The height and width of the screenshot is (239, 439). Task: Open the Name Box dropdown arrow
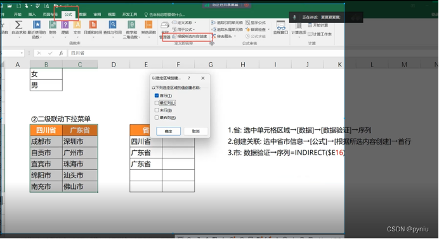coord(22,53)
